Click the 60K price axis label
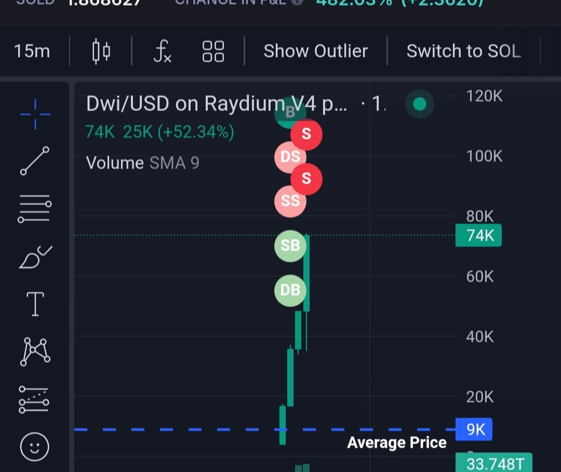Viewport: 561px width, 472px height. (480, 276)
